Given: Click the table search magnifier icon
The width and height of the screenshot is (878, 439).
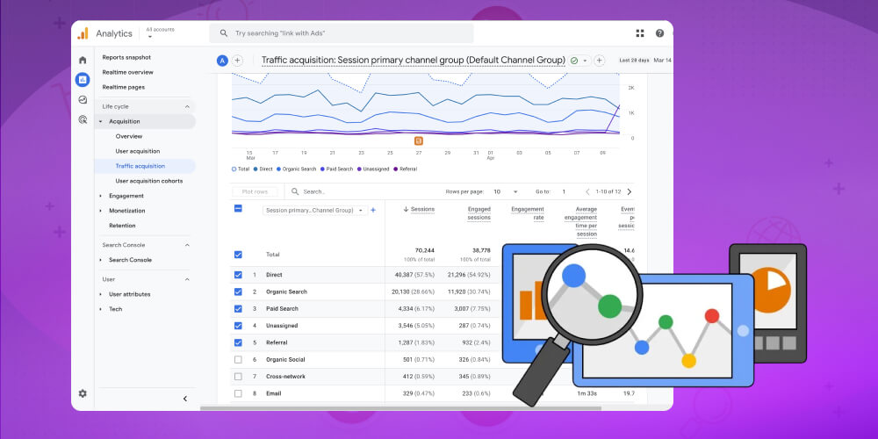Looking at the screenshot, I should 295,191.
